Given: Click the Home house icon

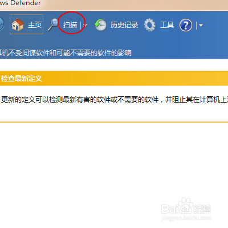Looking at the screenshot, I should point(18,25).
